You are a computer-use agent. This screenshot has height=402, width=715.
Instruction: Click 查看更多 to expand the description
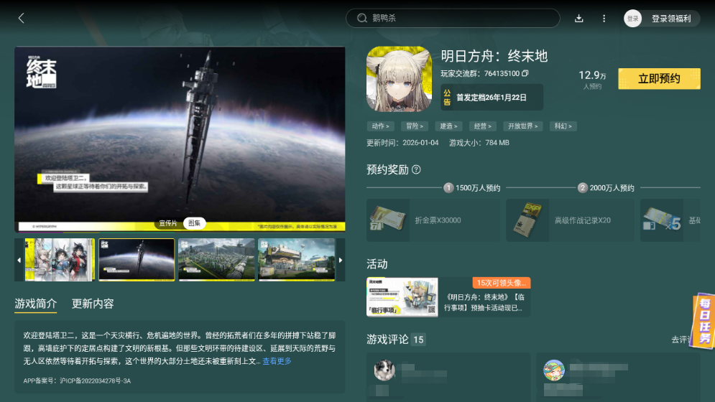[x=277, y=361]
